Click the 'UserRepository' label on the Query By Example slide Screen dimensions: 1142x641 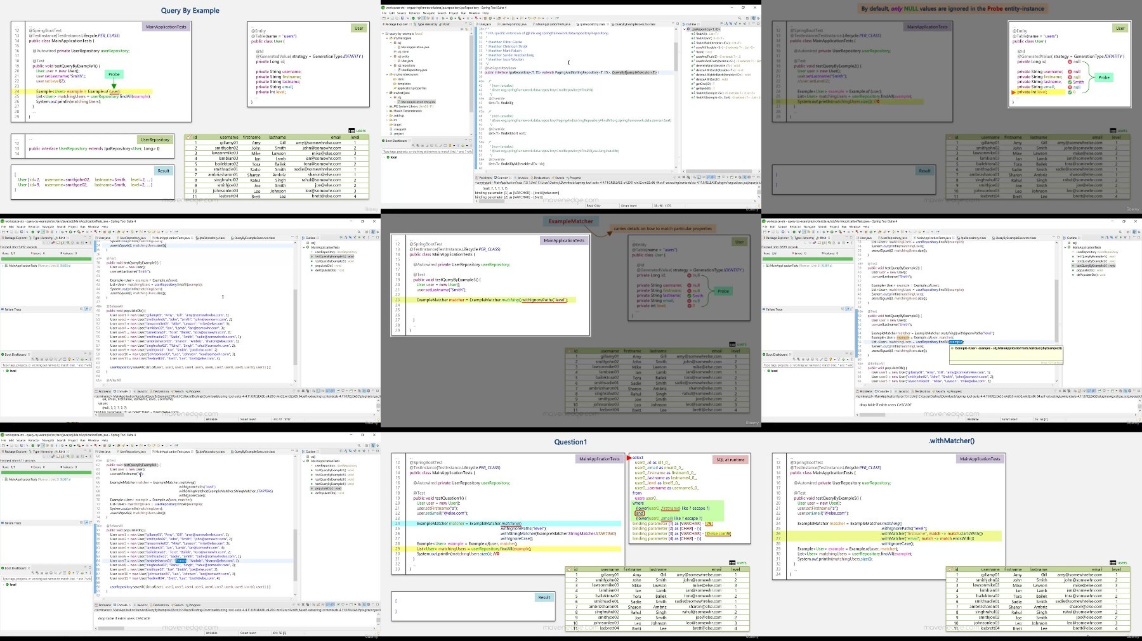[x=155, y=139]
